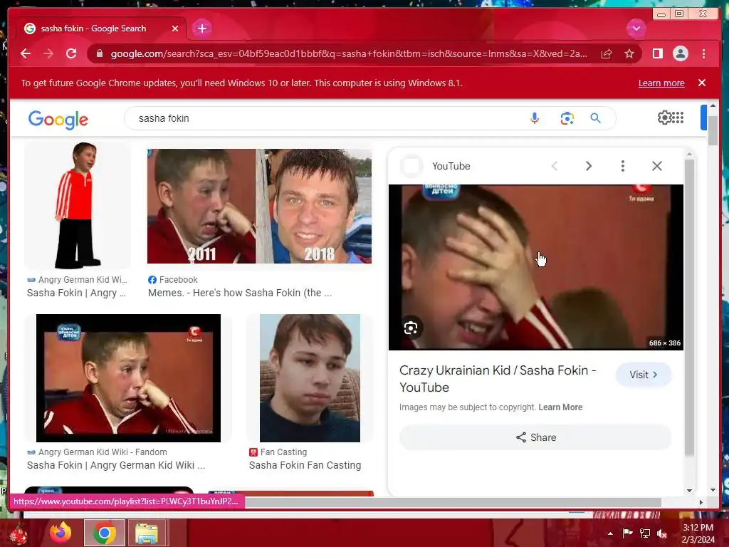Close the sasha fokin Google Search tab
This screenshot has width=729, height=547.
coord(175,28)
